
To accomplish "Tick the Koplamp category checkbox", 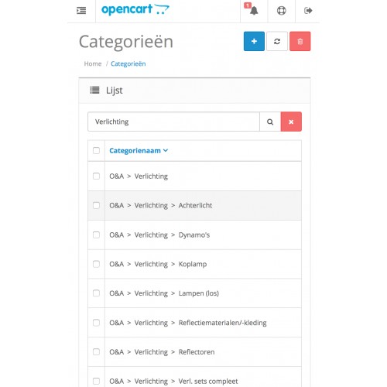I will pos(96,264).
